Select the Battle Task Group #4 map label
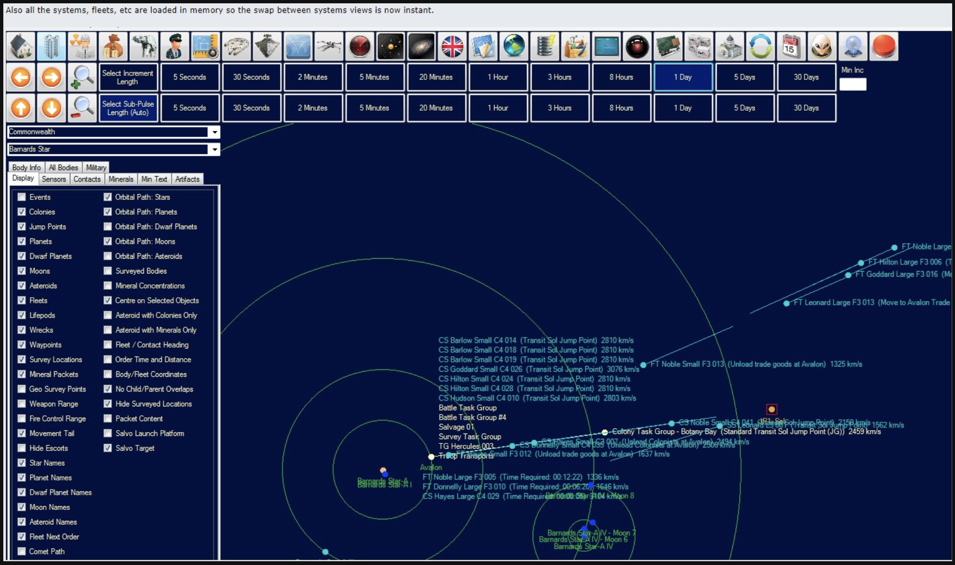955x565 pixels. pyautogui.click(x=472, y=417)
